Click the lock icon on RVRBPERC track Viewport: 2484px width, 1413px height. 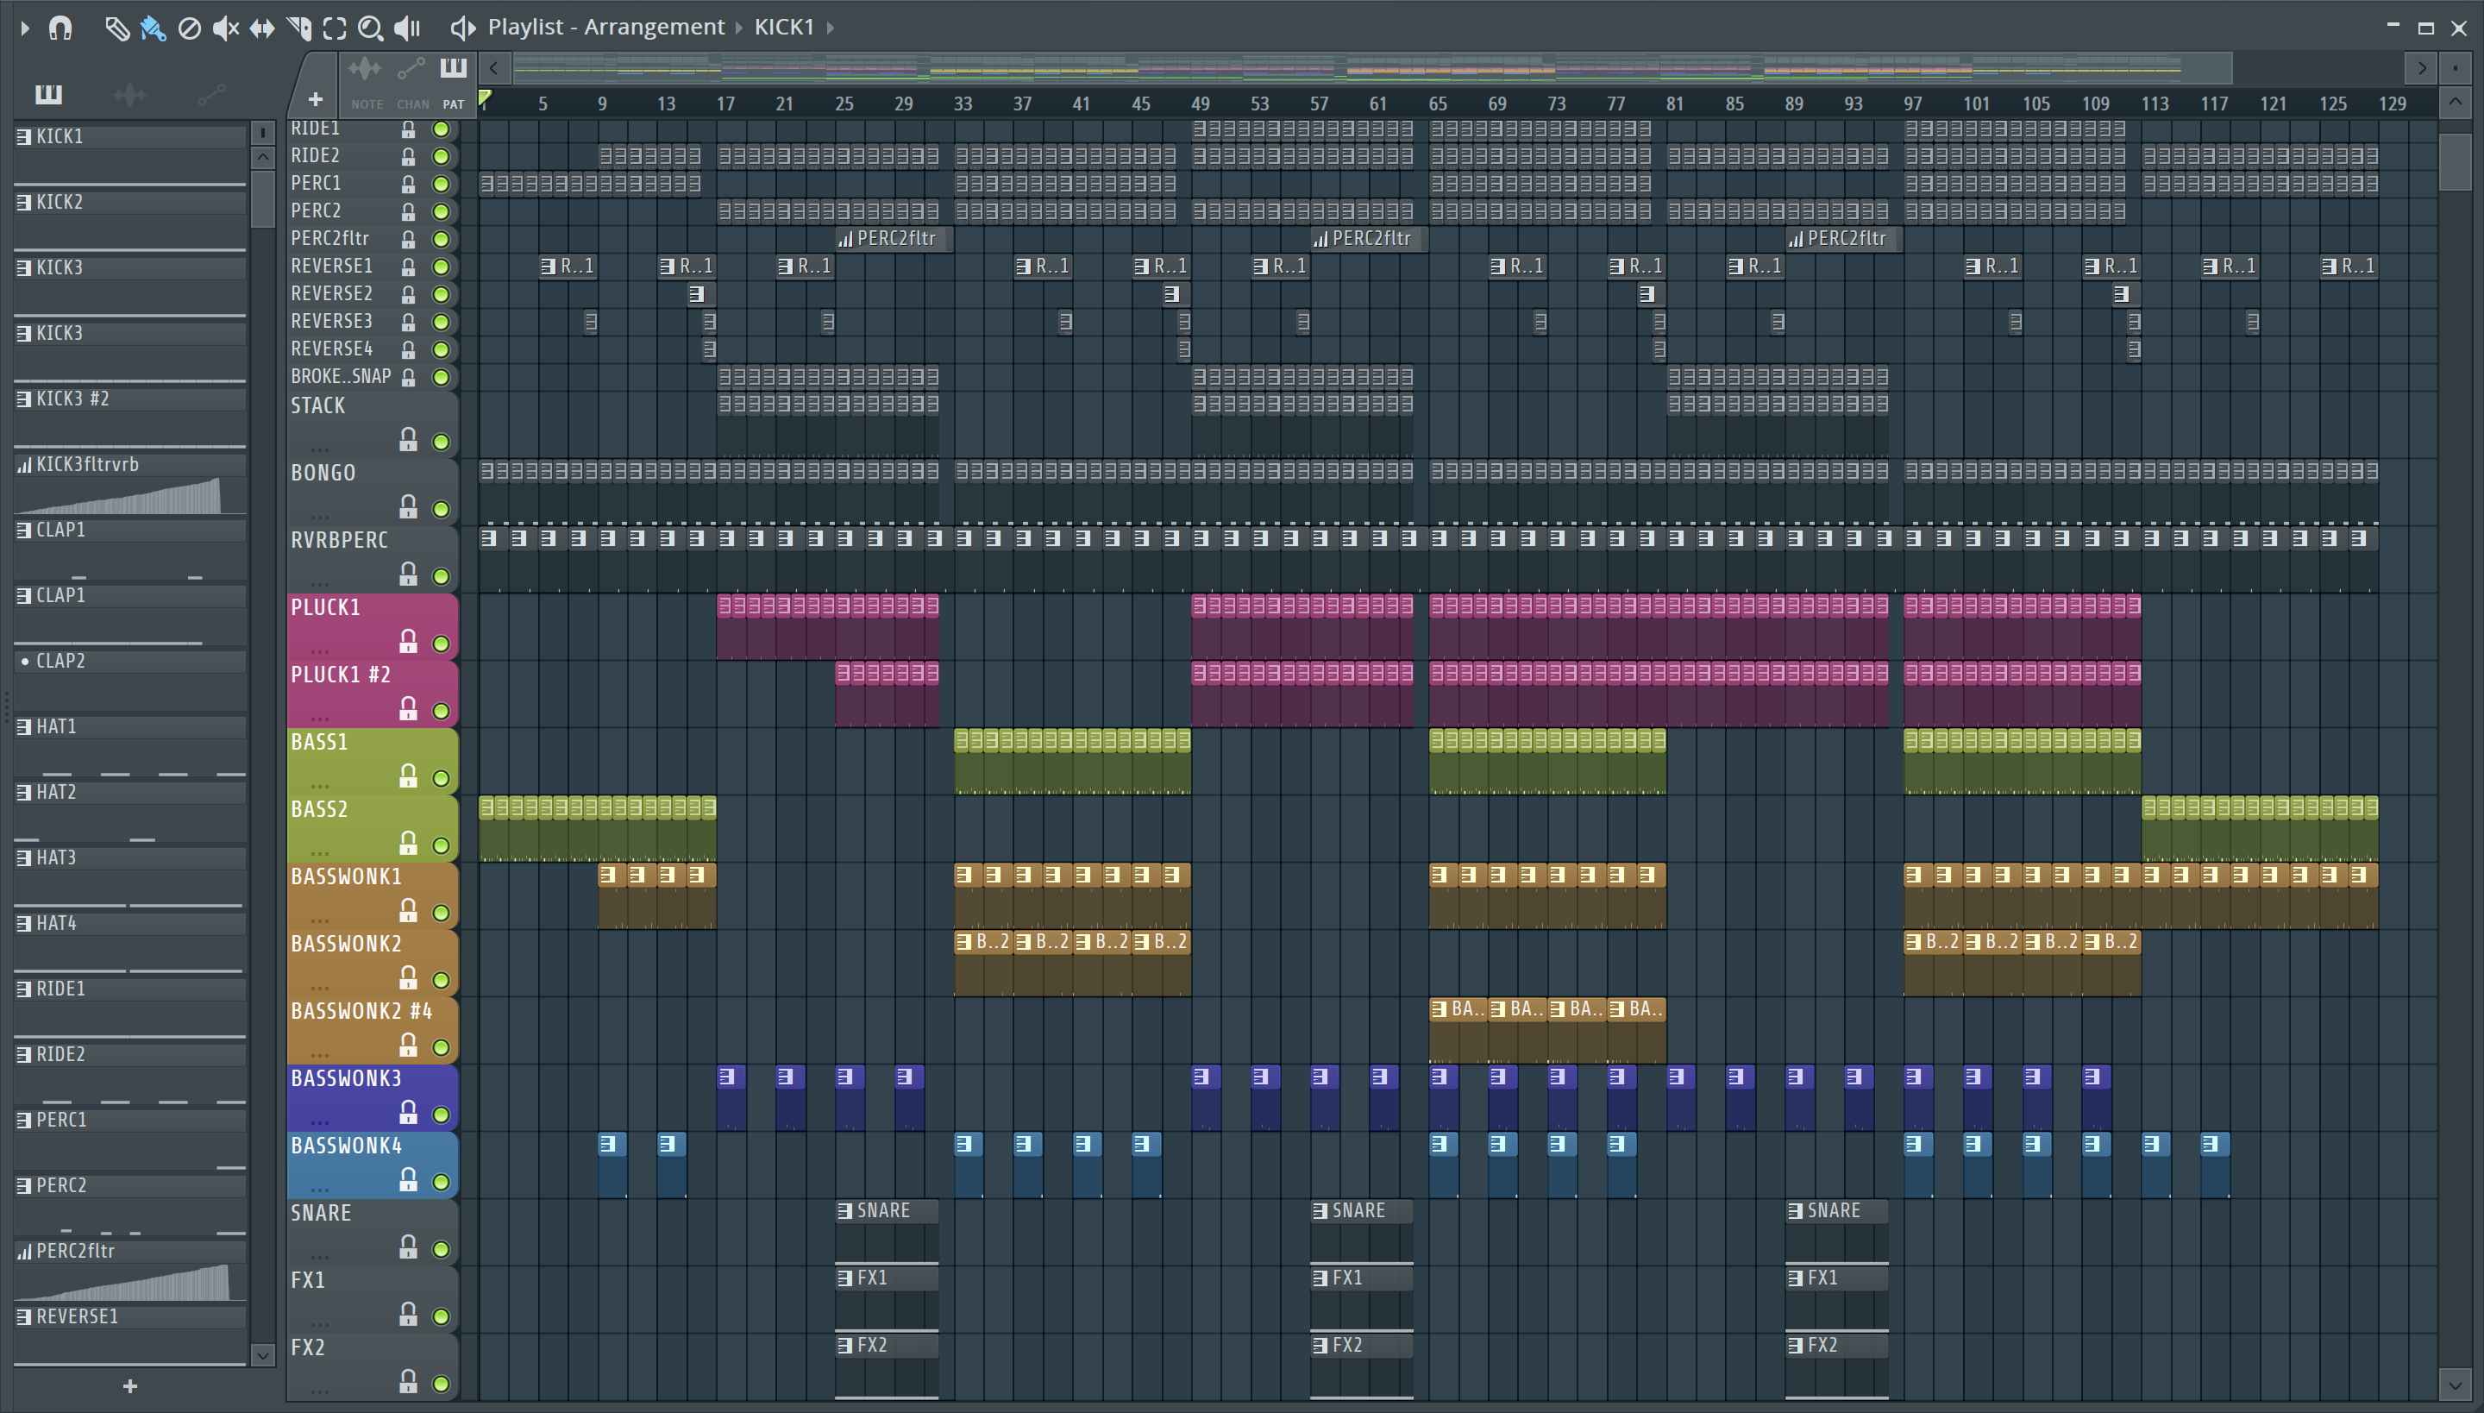[409, 575]
